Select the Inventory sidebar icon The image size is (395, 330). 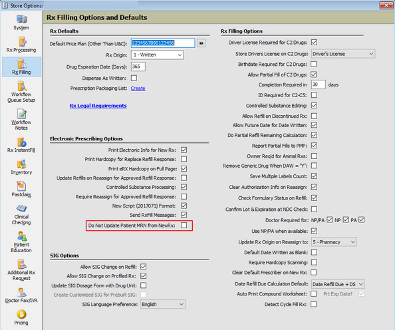point(21,167)
